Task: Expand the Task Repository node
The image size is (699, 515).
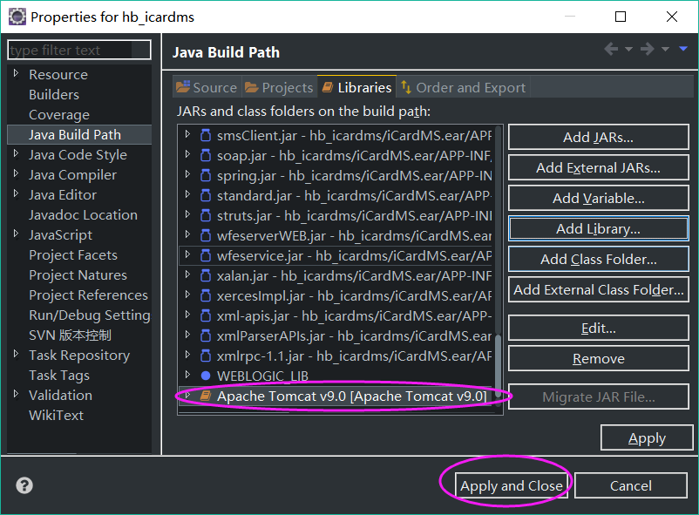Action: [x=16, y=354]
